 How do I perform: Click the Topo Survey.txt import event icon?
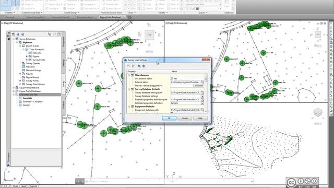coord(27,49)
